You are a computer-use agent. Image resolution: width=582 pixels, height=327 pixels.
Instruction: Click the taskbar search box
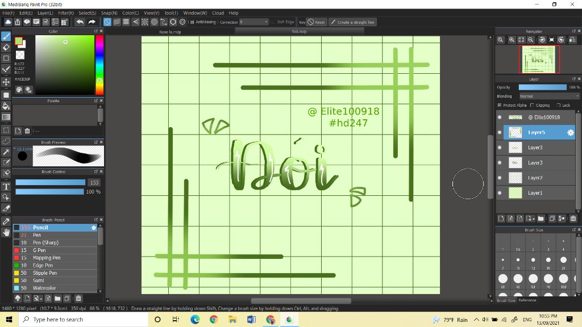click(84, 319)
